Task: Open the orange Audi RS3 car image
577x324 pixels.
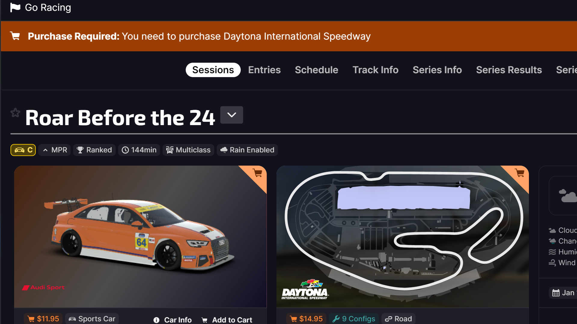Action: tap(140, 236)
